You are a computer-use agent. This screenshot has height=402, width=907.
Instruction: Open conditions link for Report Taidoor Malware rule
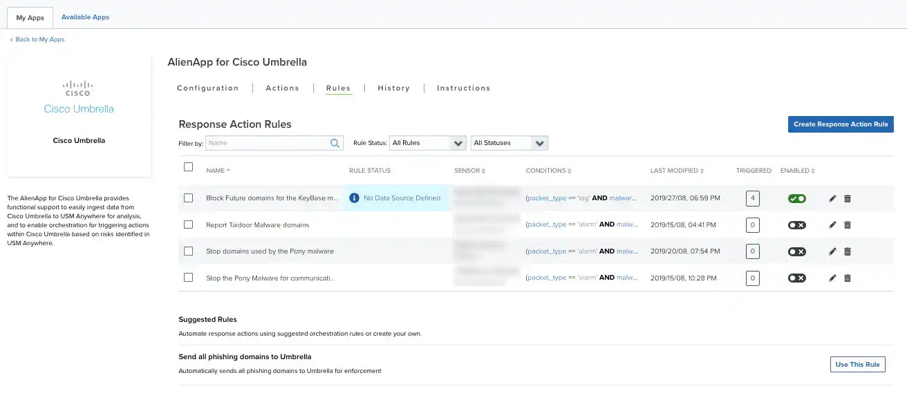tap(581, 224)
